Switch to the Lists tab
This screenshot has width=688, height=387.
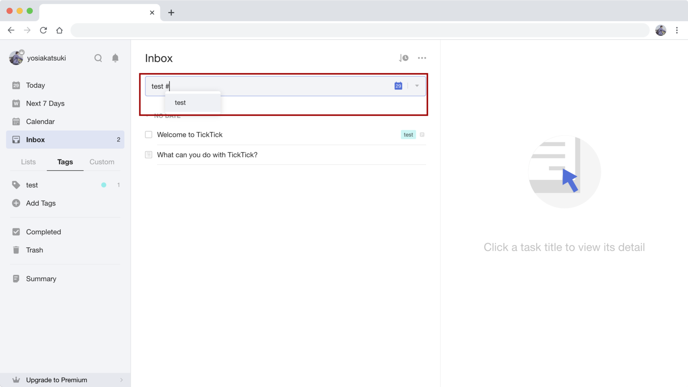[28, 162]
